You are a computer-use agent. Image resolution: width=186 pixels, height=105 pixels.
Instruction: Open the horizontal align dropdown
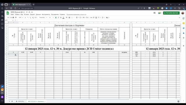pyautogui.click(x=77, y=17)
